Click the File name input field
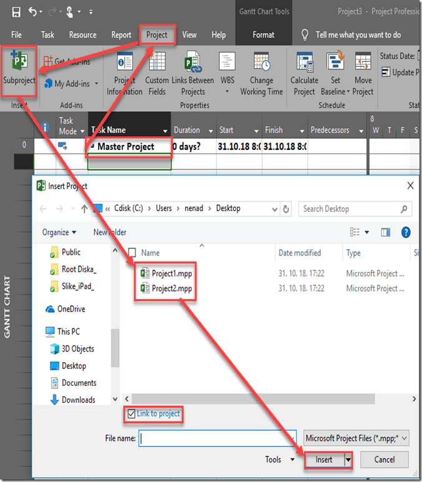 (x=218, y=438)
